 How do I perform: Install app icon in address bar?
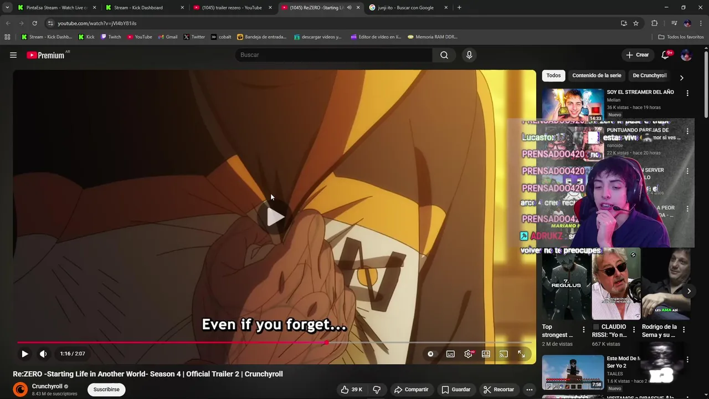(x=624, y=23)
